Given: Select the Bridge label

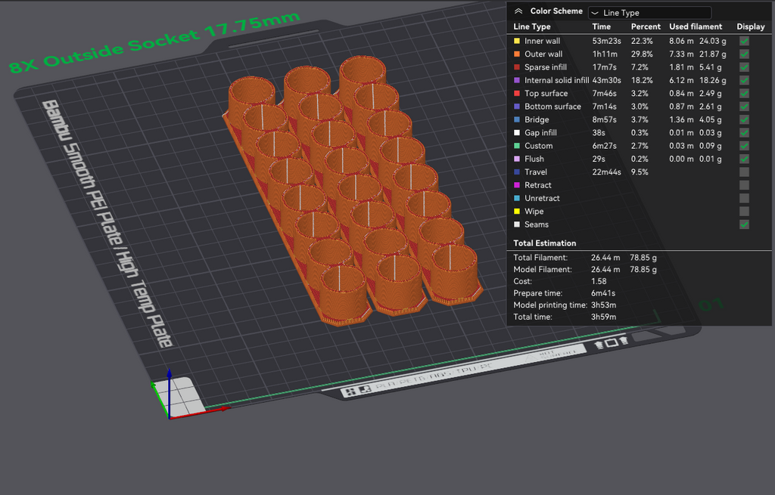Looking at the screenshot, I should click(x=537, y=119).
